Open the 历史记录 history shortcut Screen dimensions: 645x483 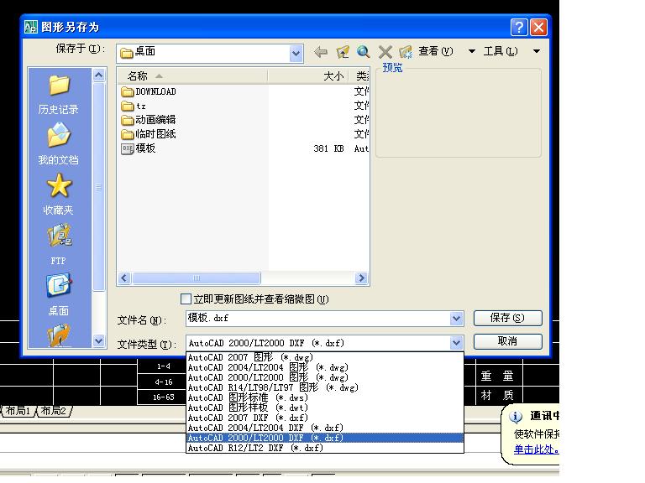coord(59,95)
